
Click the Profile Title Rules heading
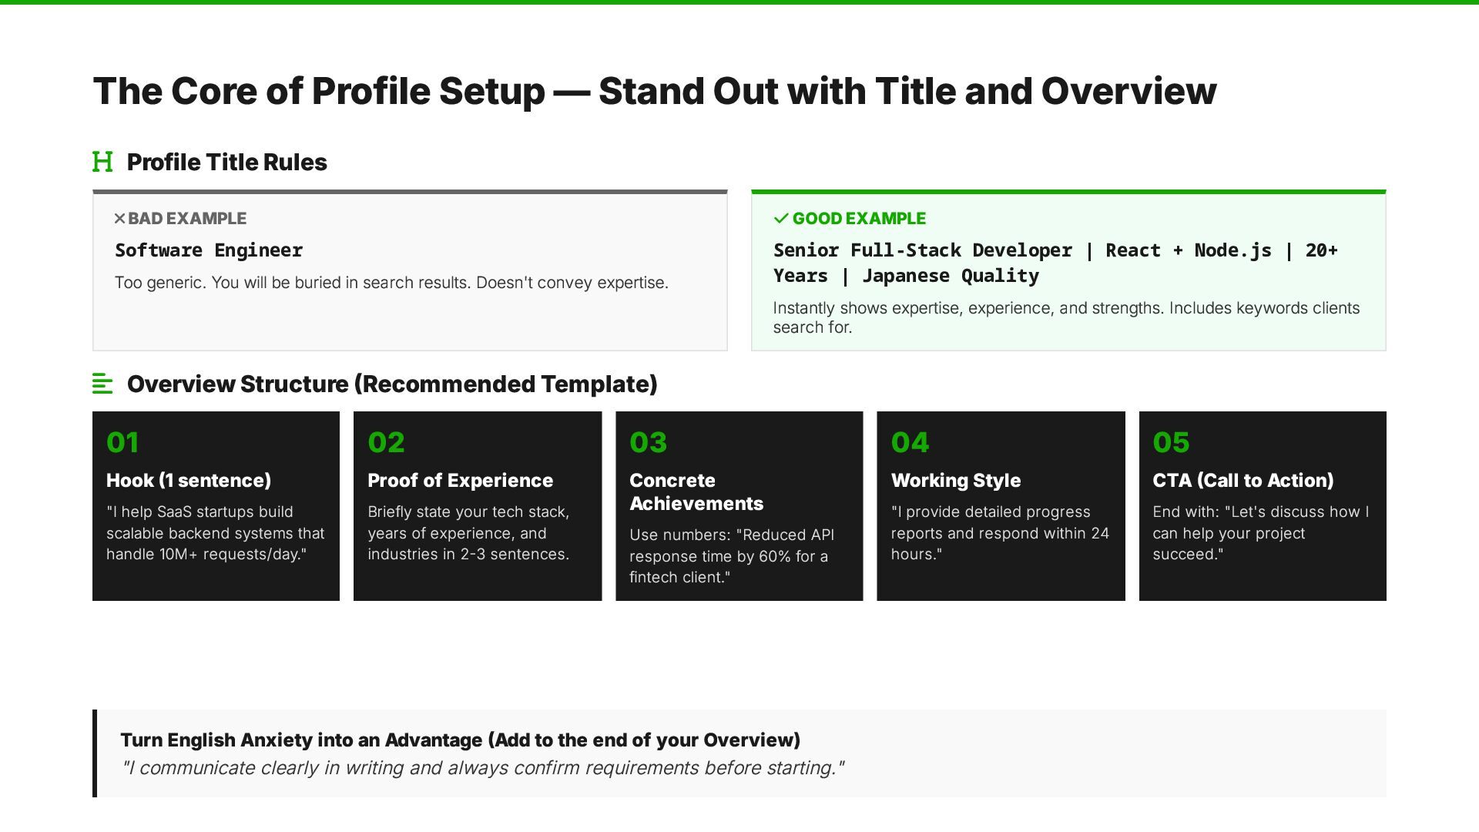[x=227, y=162]
